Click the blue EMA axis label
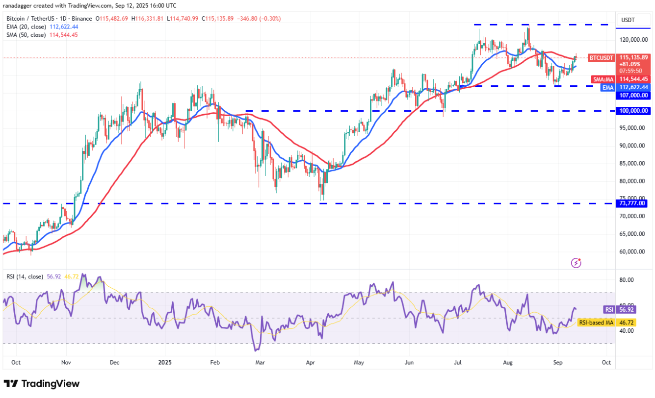Viewport: 655px width, 398px height. point(608,87)
